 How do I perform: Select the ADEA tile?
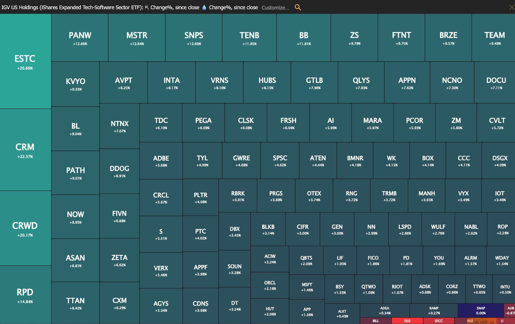click(x=384, y=310)
